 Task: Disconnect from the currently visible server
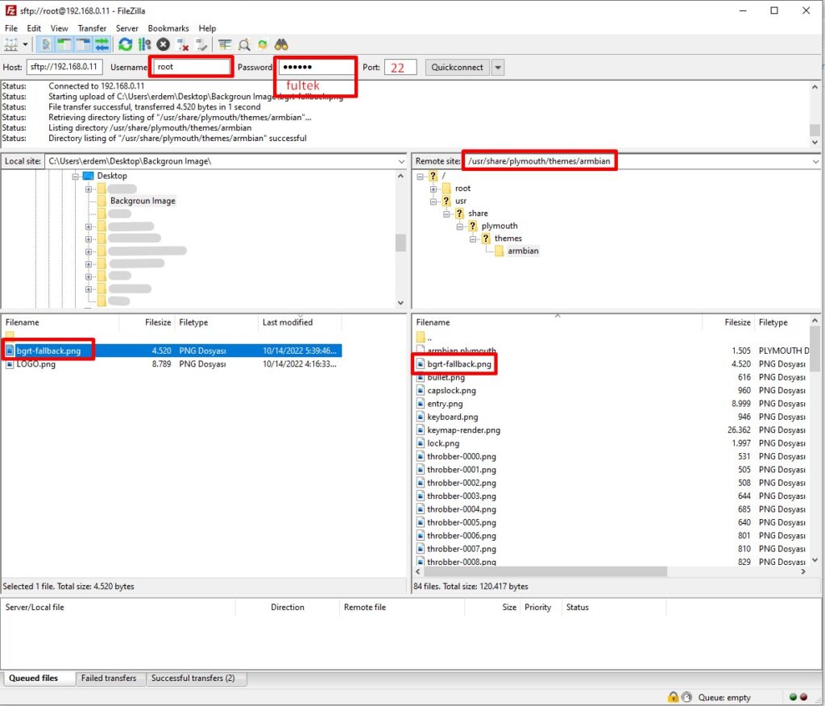coord(183,44)
